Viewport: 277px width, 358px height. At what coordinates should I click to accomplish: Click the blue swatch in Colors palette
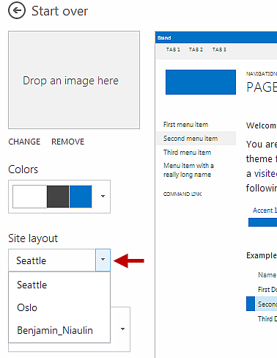81,197
